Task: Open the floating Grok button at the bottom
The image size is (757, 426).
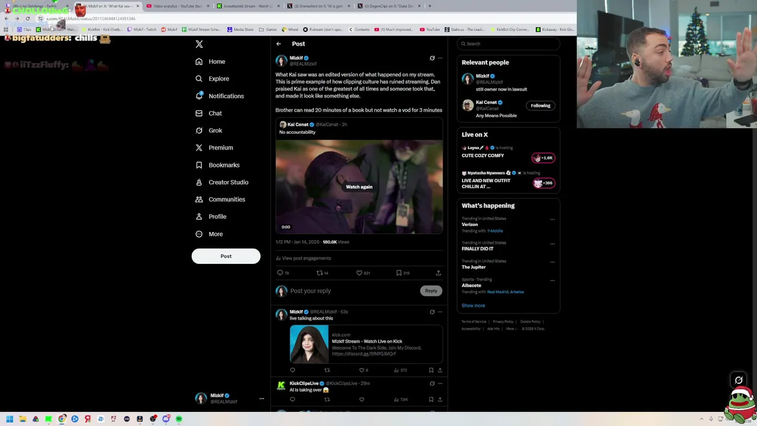Action: click(739, 380)
